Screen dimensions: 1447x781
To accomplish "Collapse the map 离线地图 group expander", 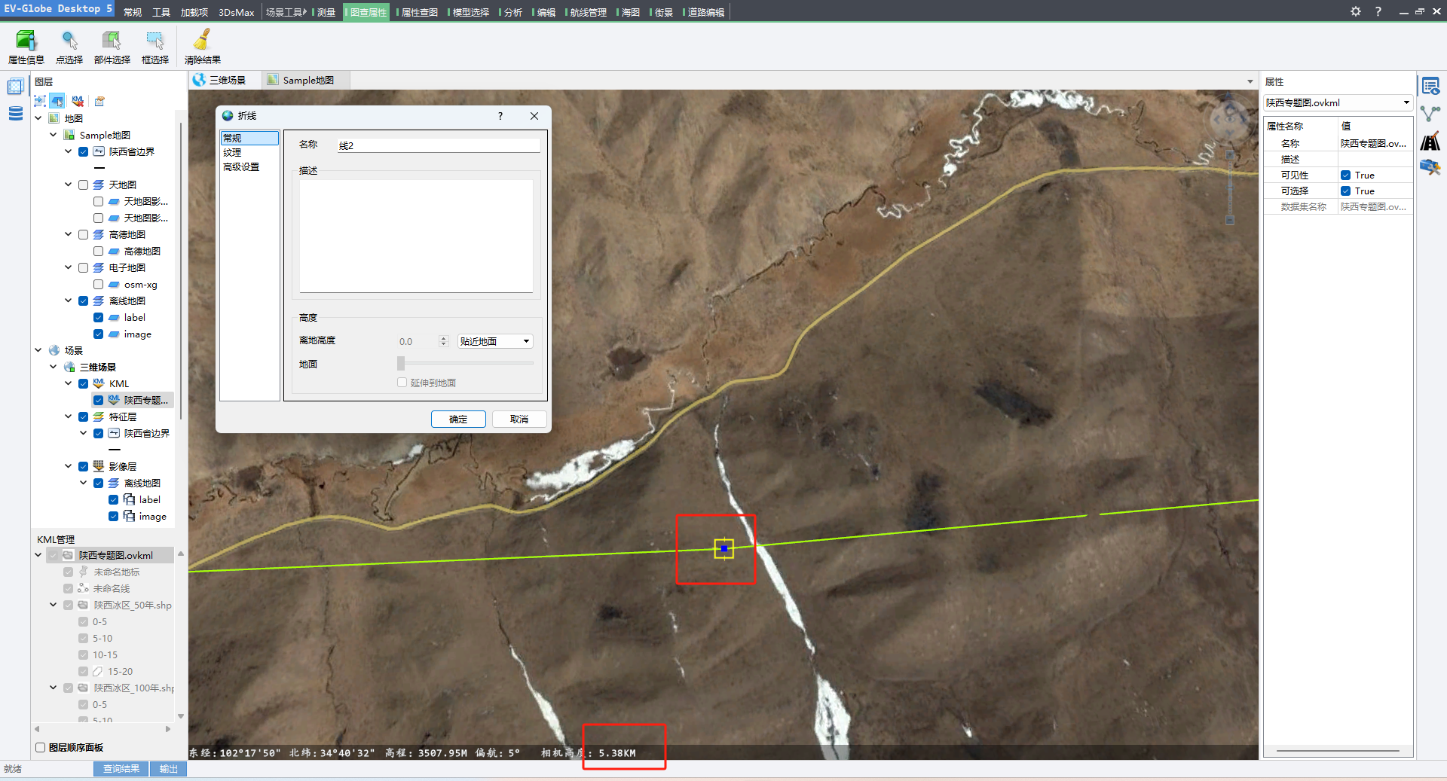I will 69,301.
